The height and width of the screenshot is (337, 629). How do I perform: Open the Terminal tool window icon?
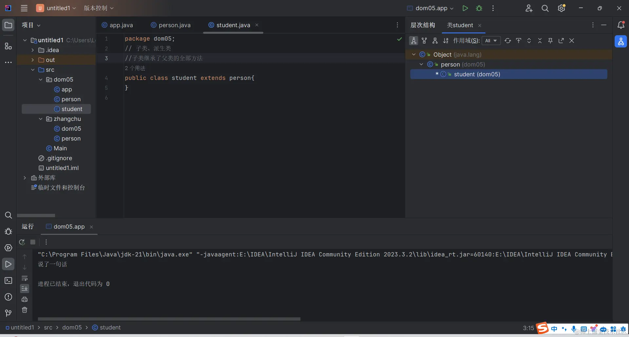8,281
